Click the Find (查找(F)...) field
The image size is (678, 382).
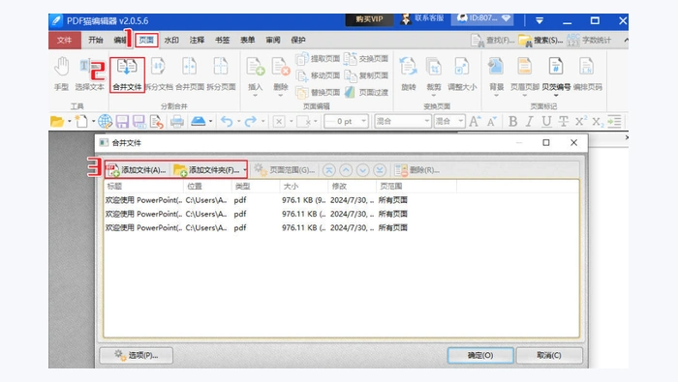[493, 41]
